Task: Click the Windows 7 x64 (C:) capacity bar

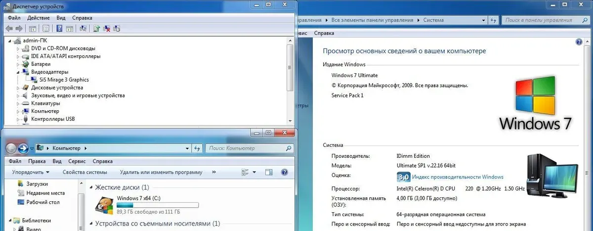Action: (x=157, y=204)
